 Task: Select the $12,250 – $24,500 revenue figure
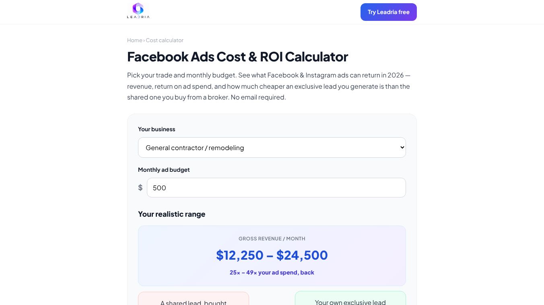tap(272, 255)
